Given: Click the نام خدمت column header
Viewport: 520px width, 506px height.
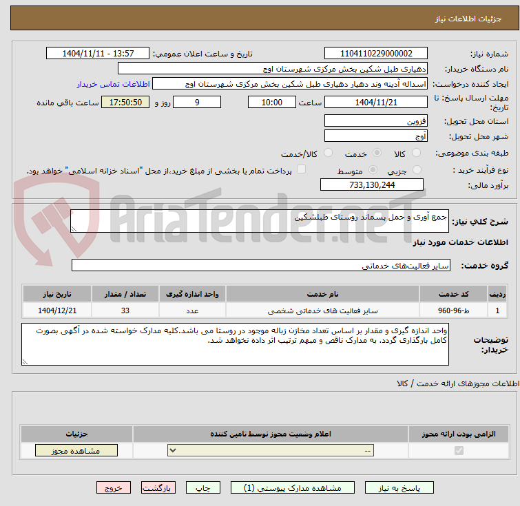Looking at the screenshot, I should coord(323,294).
